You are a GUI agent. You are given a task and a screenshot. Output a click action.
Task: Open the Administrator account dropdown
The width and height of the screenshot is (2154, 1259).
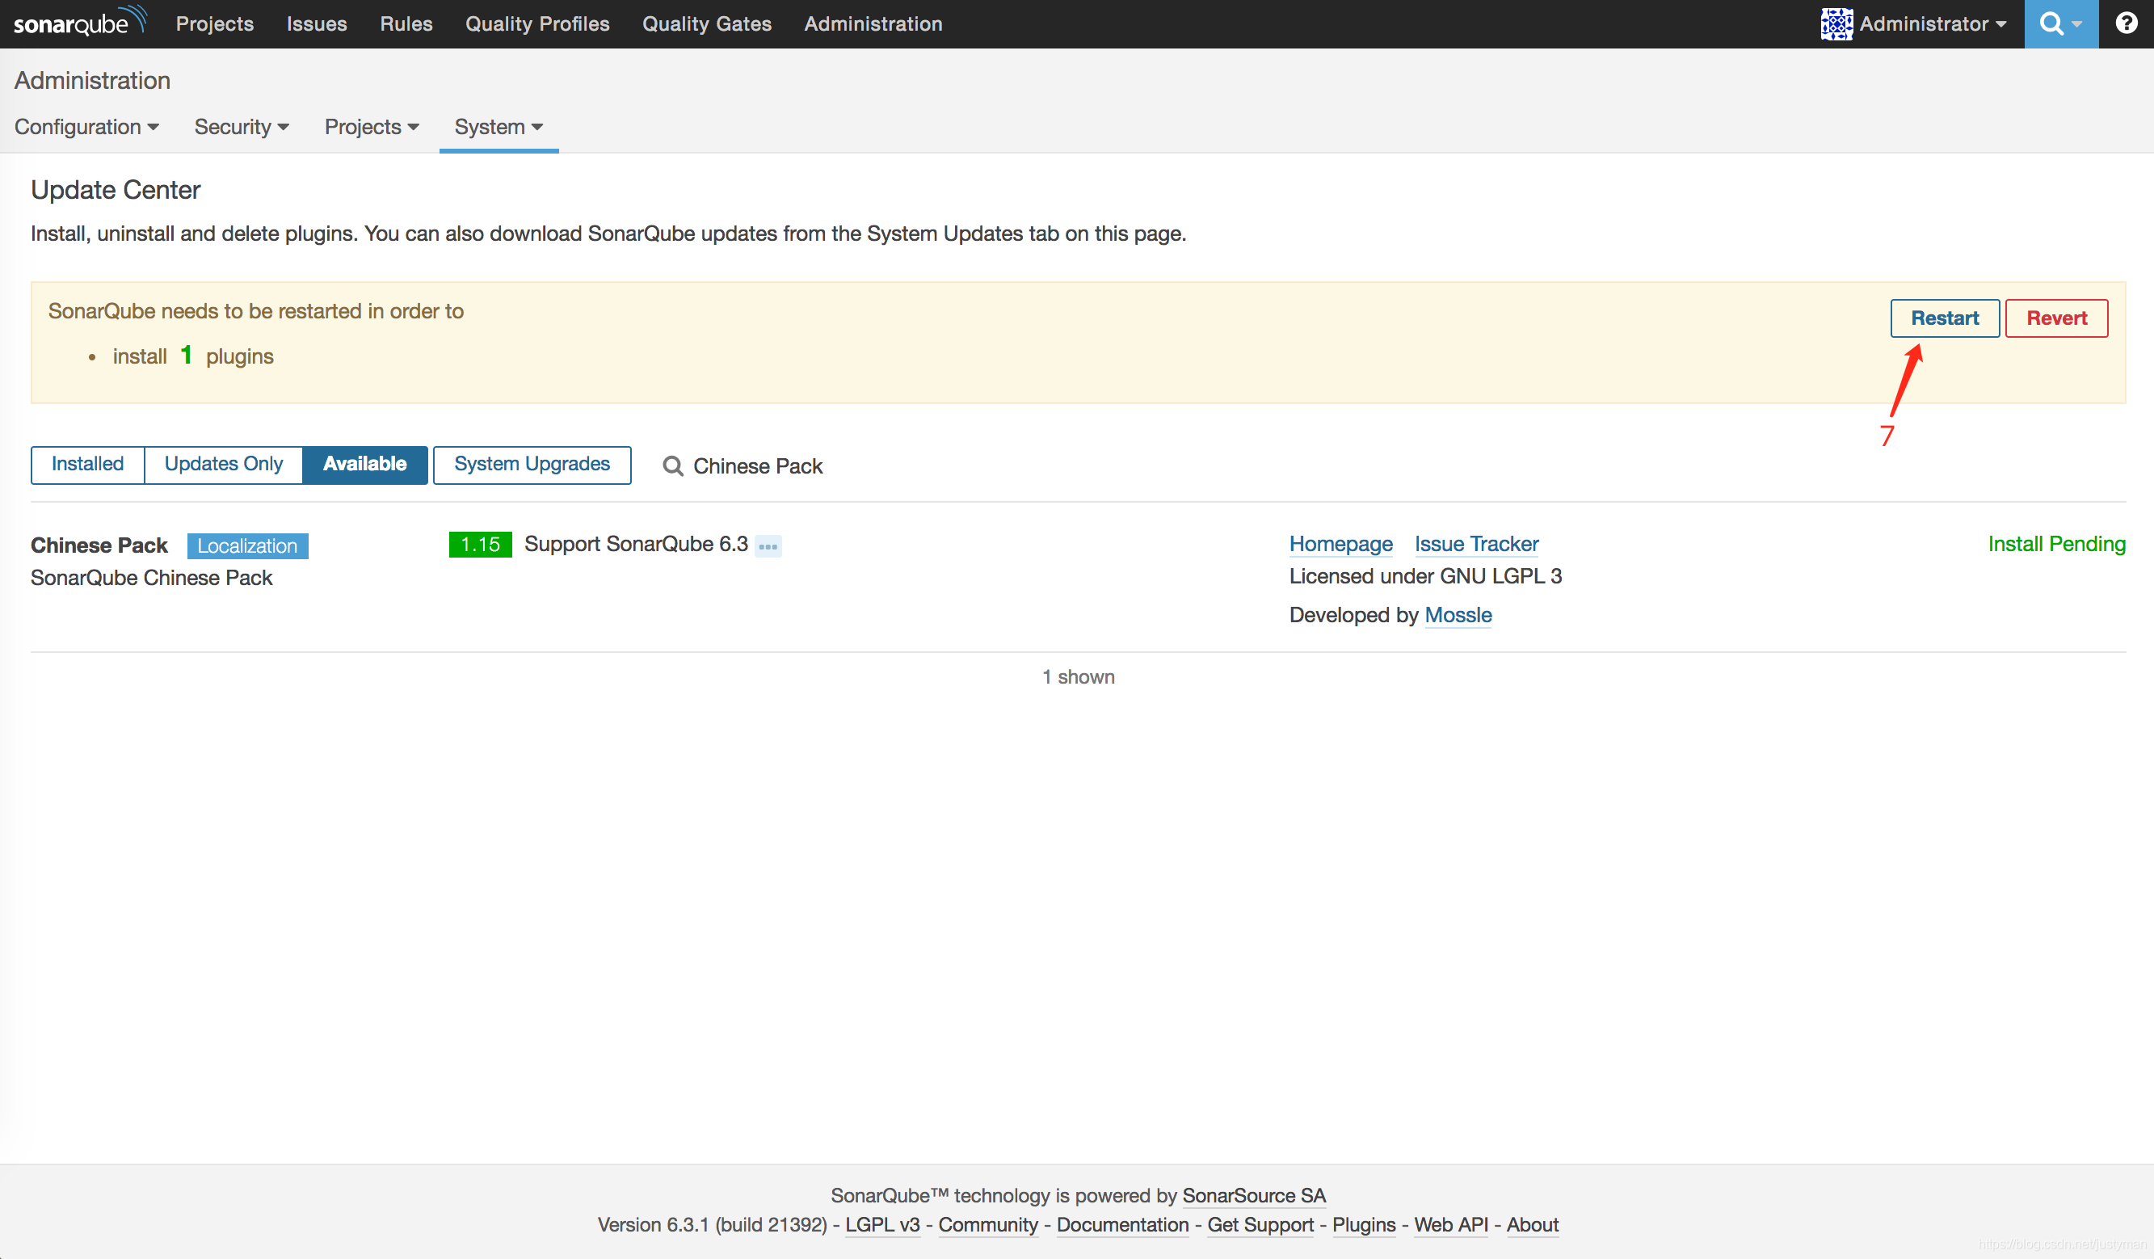[1915, 24]
